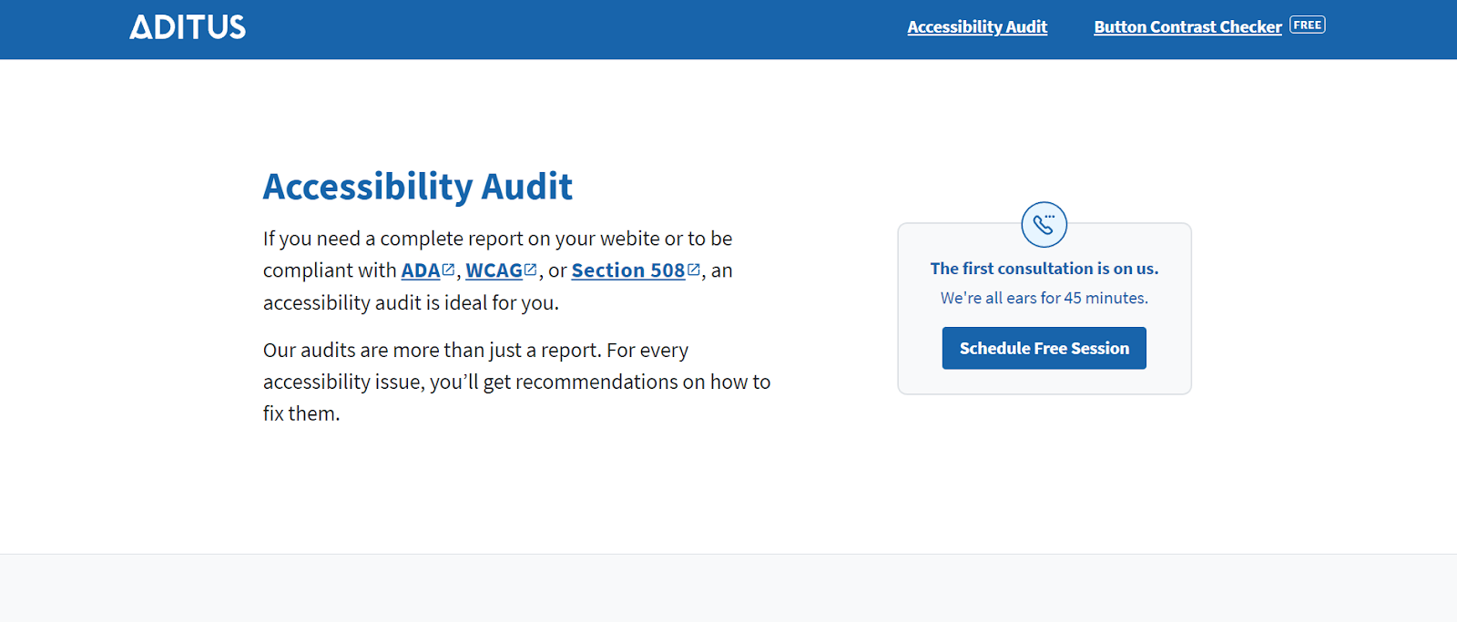Click the FREE badge in the header
The image size is (1457, 622).
click(x=1308, y=25)
